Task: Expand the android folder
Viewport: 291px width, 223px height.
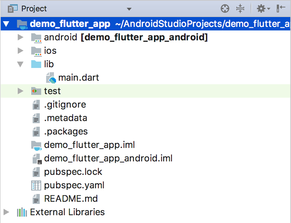Action: click(x=21, y=38)
